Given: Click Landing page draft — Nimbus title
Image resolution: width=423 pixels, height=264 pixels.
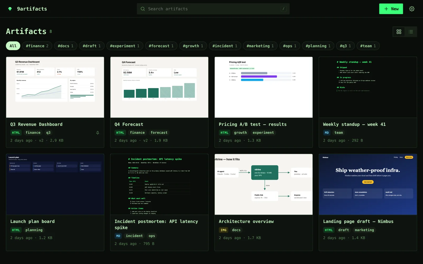Looking at the screenshot, I should coord(358,221).
